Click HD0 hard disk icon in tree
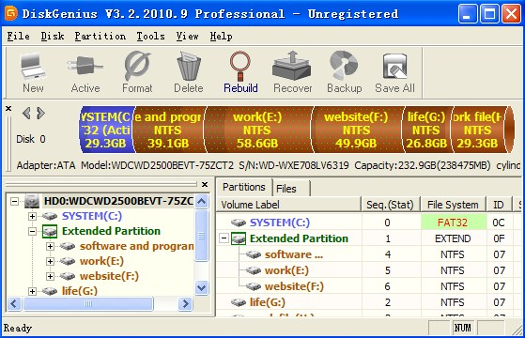 coord(33,201)
